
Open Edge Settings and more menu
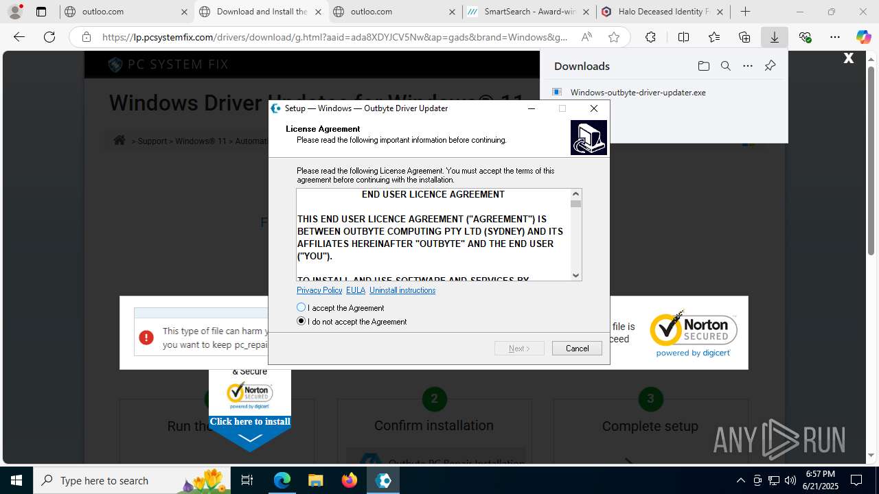click(x=834, y=37)
